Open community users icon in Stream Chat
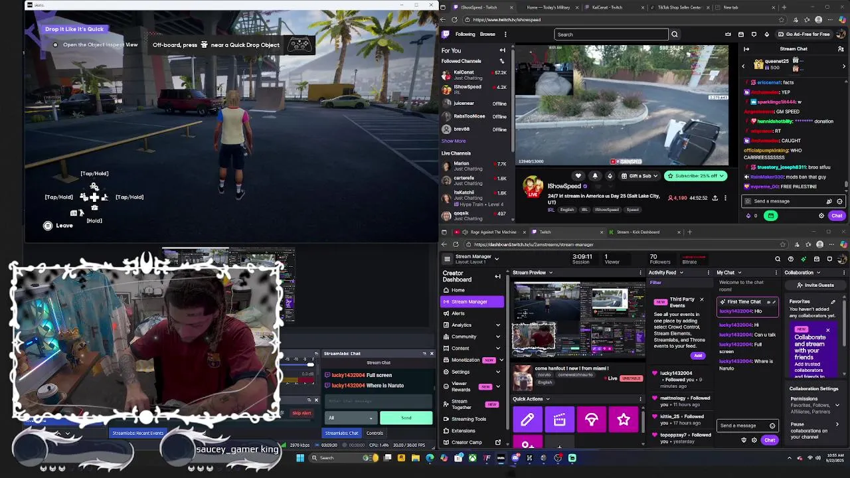The height and width of the screenshot is (478, 850). 839,48
